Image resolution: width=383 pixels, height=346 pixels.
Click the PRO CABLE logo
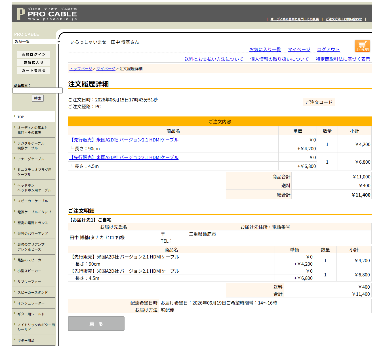[47, 14]
